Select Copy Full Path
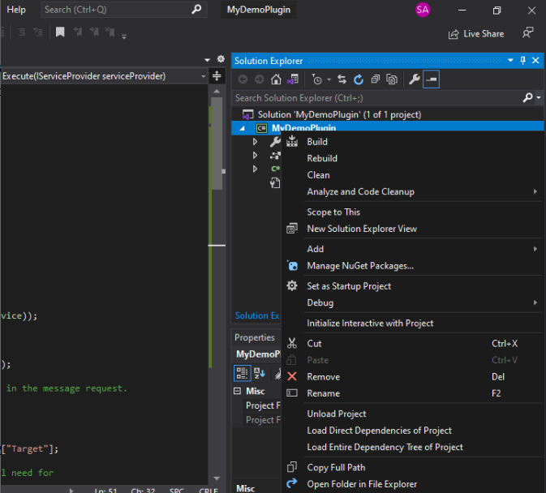 pos(413,467)
